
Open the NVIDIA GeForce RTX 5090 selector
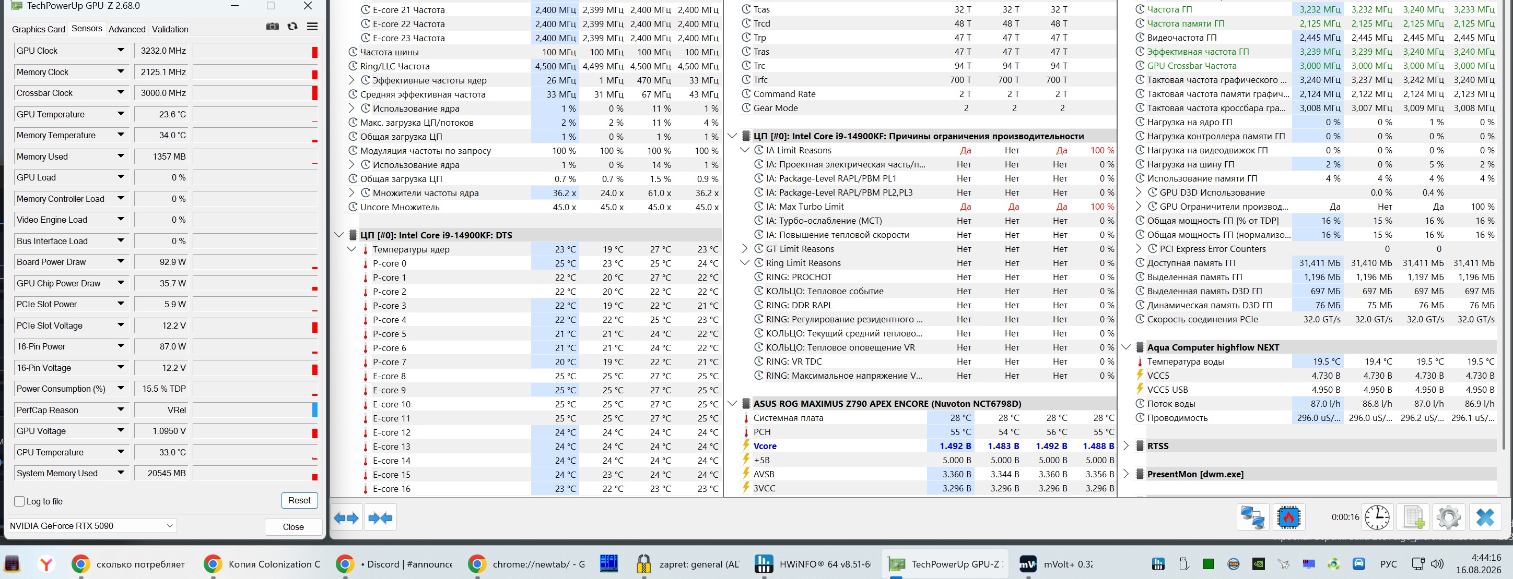coord(92,526)
